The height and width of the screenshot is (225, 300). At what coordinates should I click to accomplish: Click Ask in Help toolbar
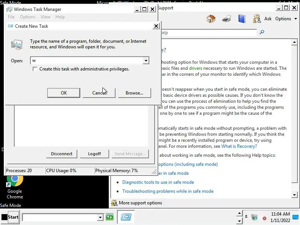pyautogui.click(x=268, y=19)
